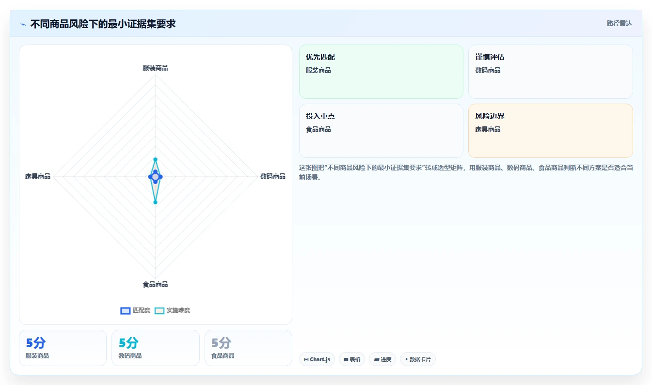Click the radar axis label 家具商品
Image resolution: width=652 pixels, height=385 pixels.
coord(38,176)
